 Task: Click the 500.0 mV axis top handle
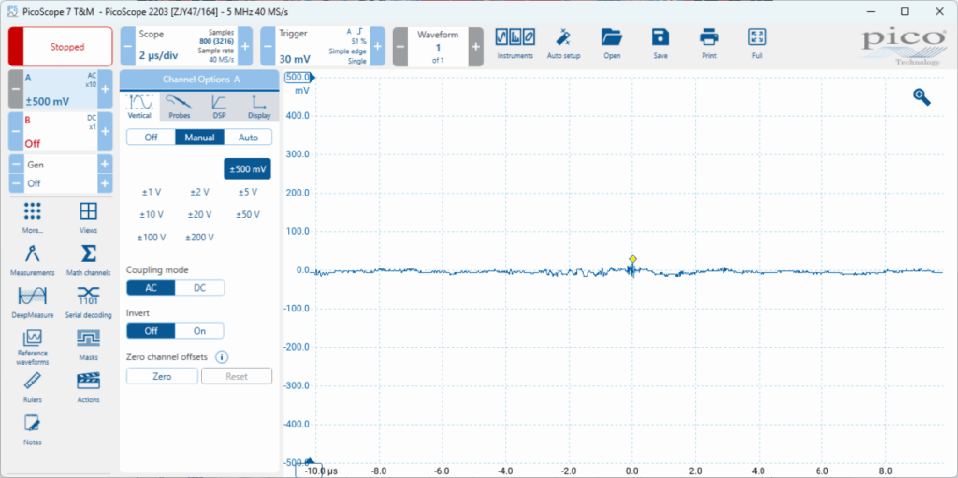[300, 78]
